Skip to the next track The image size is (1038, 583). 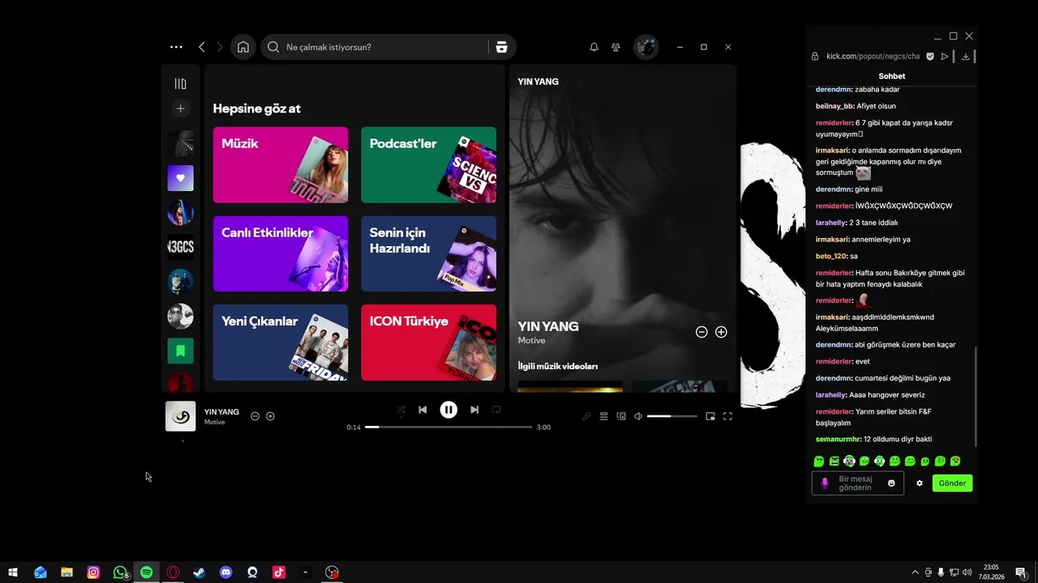click(474, 410)
